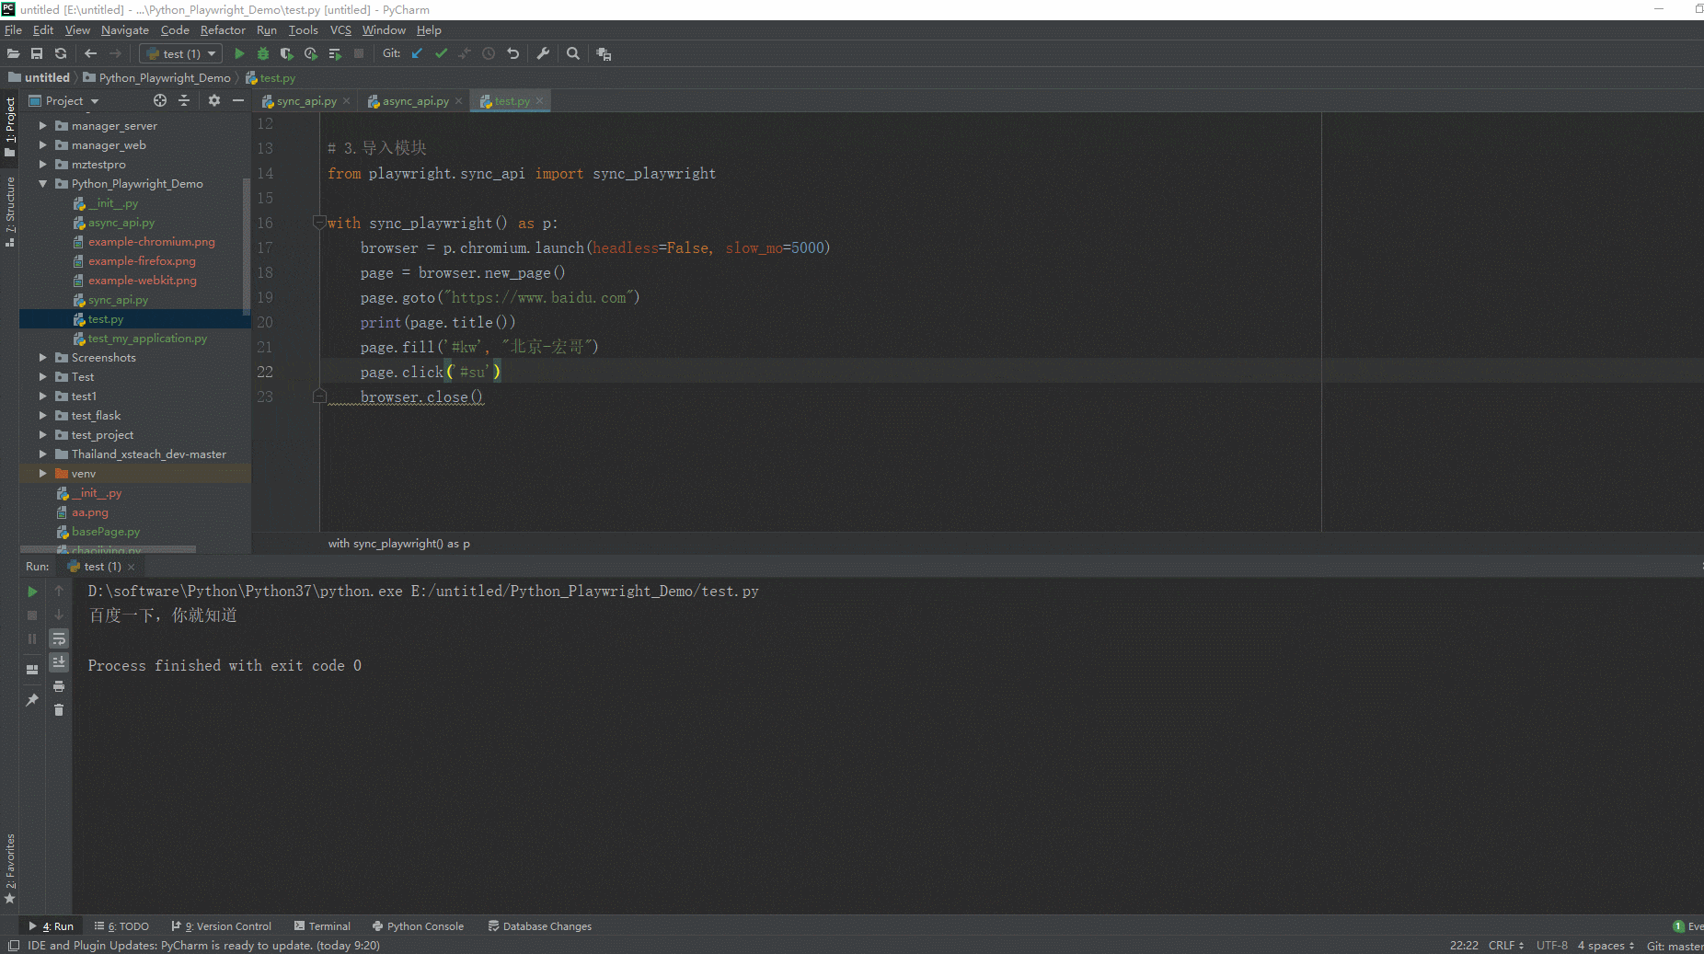1704x954 pixels.
Task: Open the Version Control tool window
Action: pos(222,926)
